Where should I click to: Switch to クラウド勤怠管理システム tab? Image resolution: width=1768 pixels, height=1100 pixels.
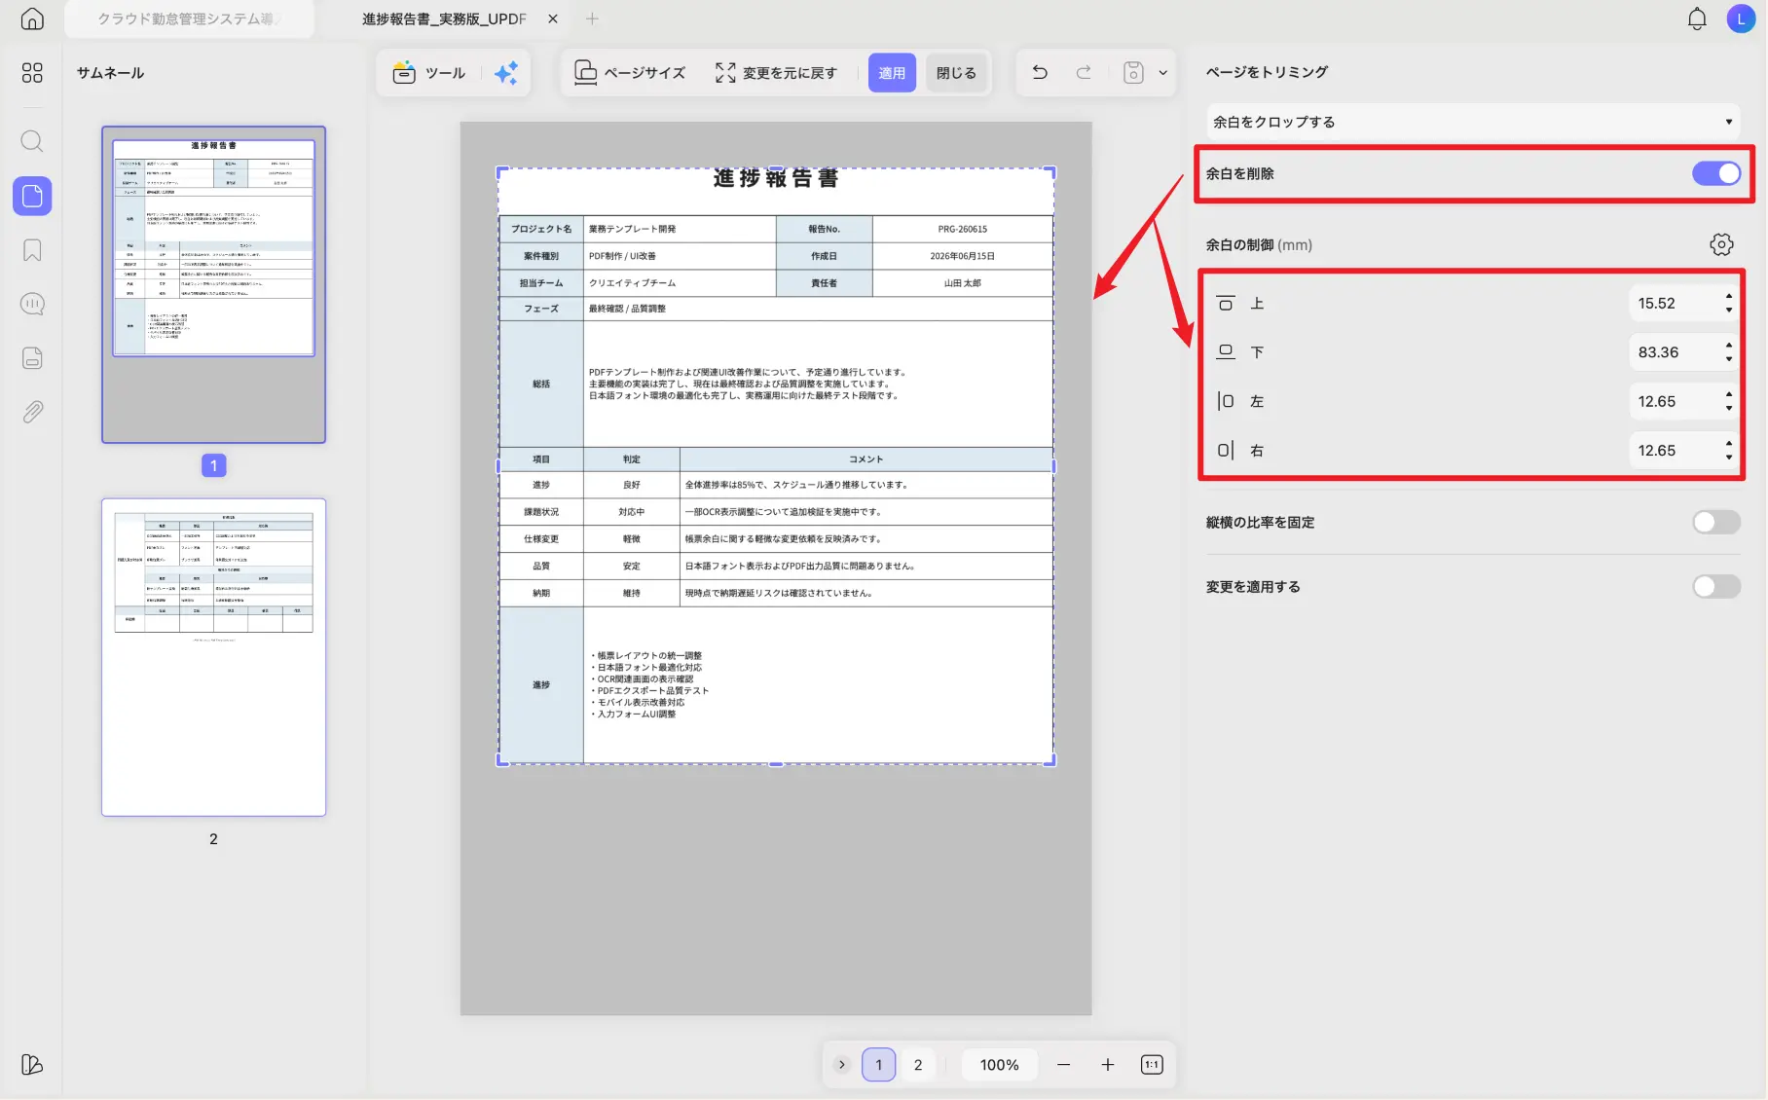point(189,18)
